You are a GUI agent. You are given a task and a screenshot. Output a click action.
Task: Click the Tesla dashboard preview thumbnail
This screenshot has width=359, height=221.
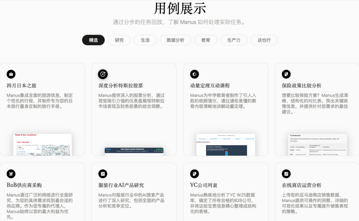pyautogui.click(x=134, y=152)
